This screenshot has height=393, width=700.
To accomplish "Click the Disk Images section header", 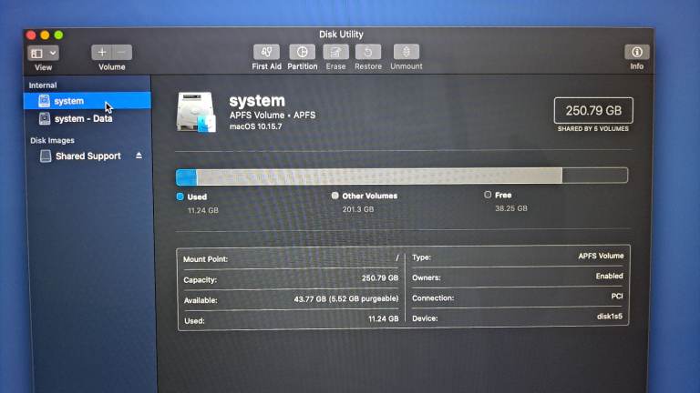I will tap(52, 140).
